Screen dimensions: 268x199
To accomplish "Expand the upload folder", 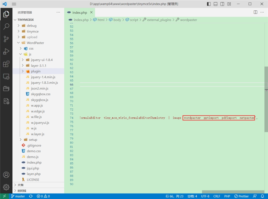I will pos(39,37).
